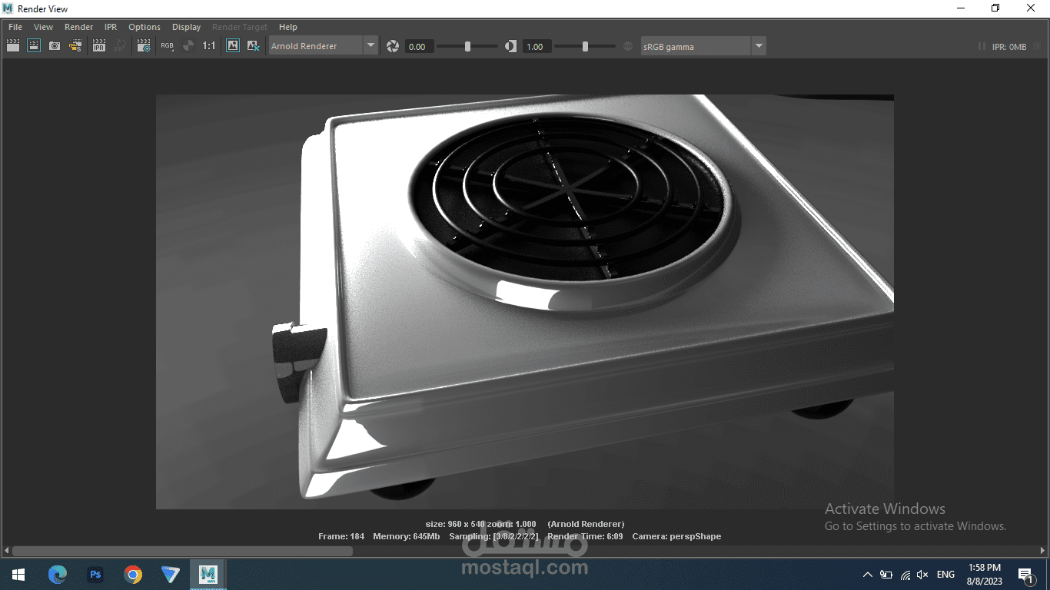Click the battery tray icon
Screen dimensions: 1050x590
[886, 575]
